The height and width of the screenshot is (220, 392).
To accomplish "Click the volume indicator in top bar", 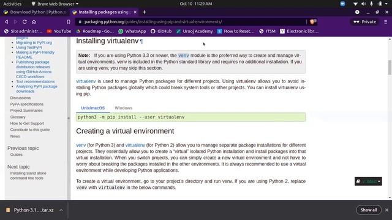I will (363, 4).
